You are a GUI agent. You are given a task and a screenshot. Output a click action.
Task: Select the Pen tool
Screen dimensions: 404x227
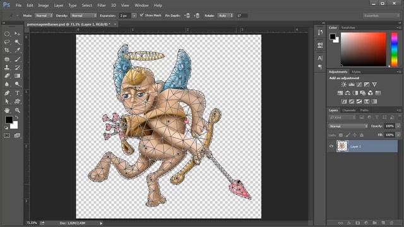click(x=7, y=93)
